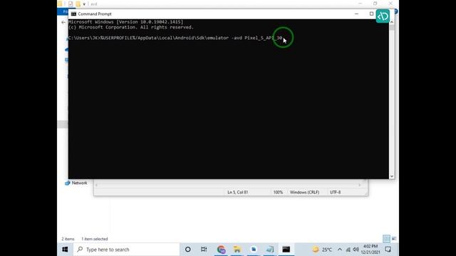Click the Command Prompt scrollbar up arrow
The height and width of the screenshot is (256, 456).
tap(392, 22)
